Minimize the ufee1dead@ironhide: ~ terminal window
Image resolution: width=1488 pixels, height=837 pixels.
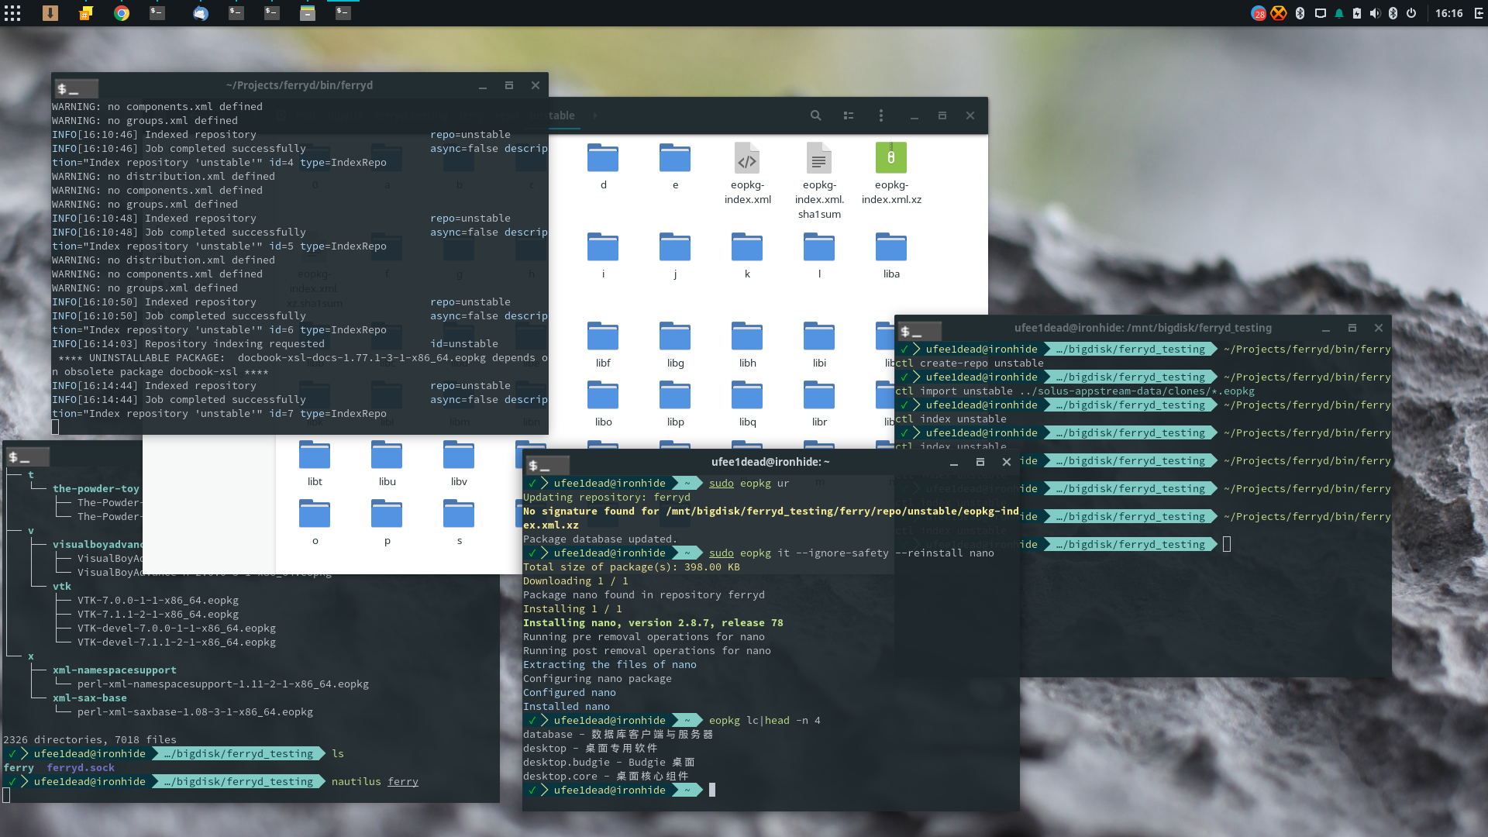pos(954,462)
